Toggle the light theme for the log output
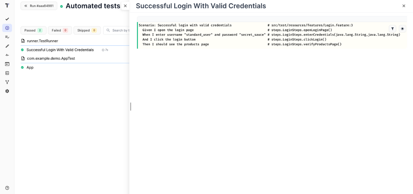 coord(402,29)
